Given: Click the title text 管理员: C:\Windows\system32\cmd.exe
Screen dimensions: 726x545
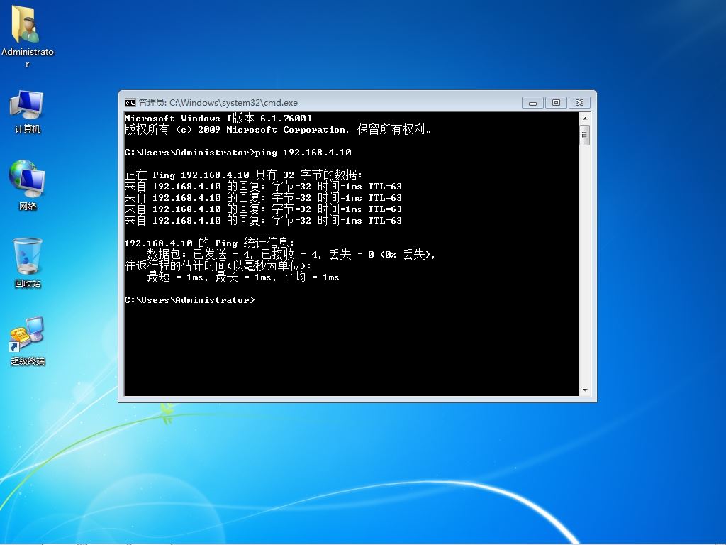Looking at the screenshot, I should click(218, 102).
